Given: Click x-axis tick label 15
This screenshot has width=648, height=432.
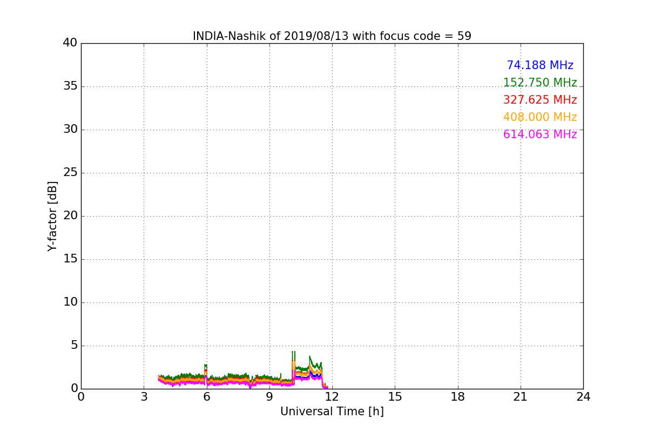Looking at the screenshot, I should [x=395, y=397].
